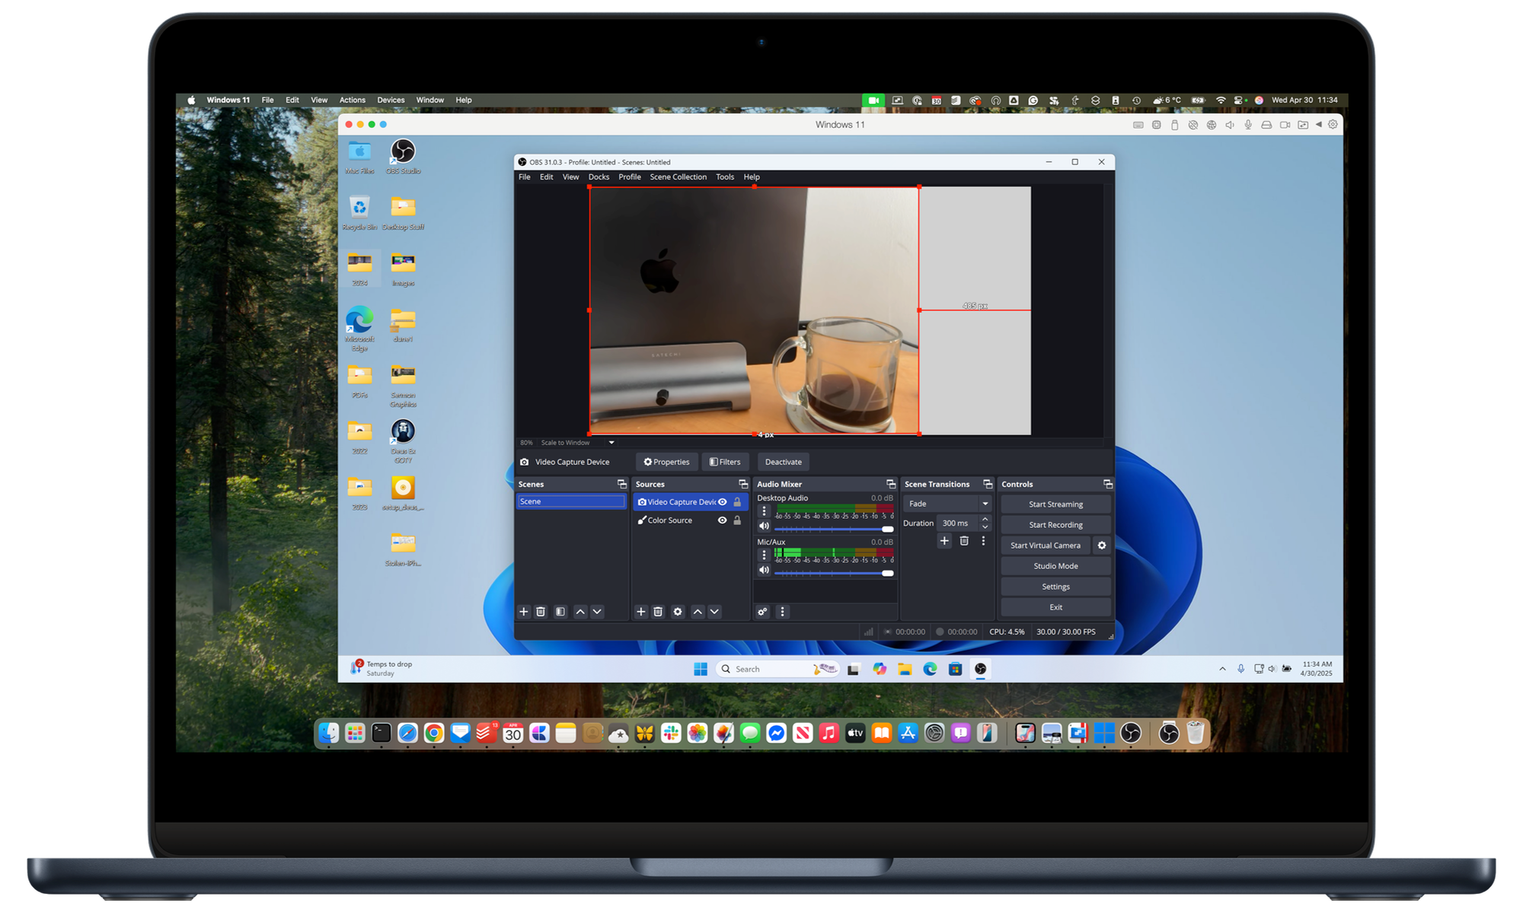The height and width of the screenshot is (913, 1523).
Task: Open the Tools menu in OBS
Action: [x=725, y=177]
